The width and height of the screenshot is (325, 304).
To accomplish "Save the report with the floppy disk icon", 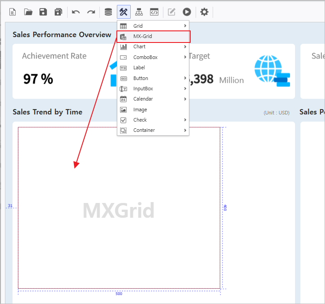I will [43, 12].
